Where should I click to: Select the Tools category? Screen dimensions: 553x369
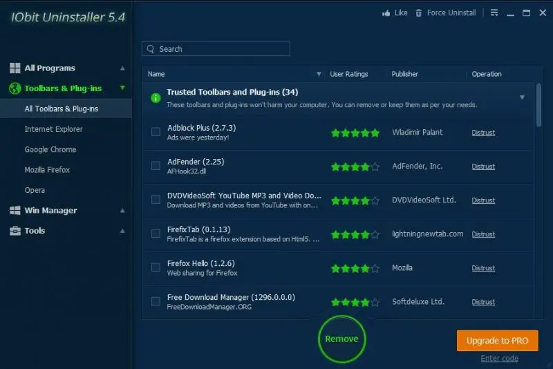click(35, 231)
